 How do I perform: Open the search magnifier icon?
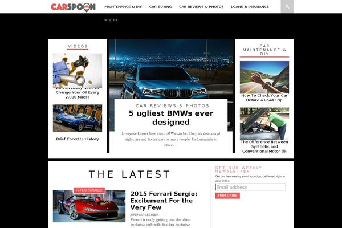(x=287, y=7)
